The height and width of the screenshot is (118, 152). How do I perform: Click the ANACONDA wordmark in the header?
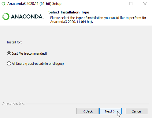[x=27, y=17]
